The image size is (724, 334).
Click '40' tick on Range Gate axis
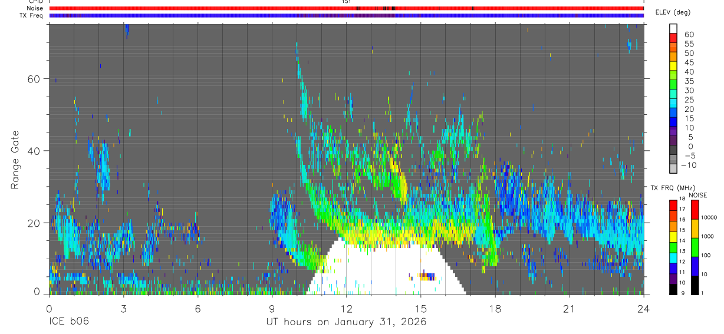(x=33, y=151)
